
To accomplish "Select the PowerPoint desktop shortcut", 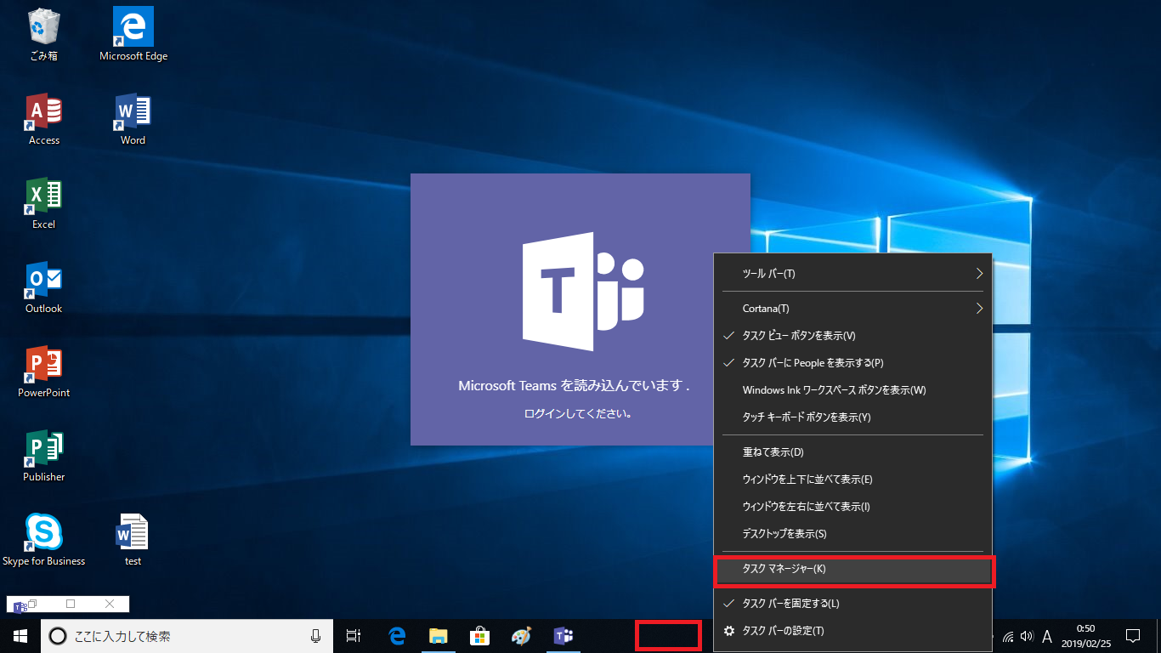I will click(43, 372).
